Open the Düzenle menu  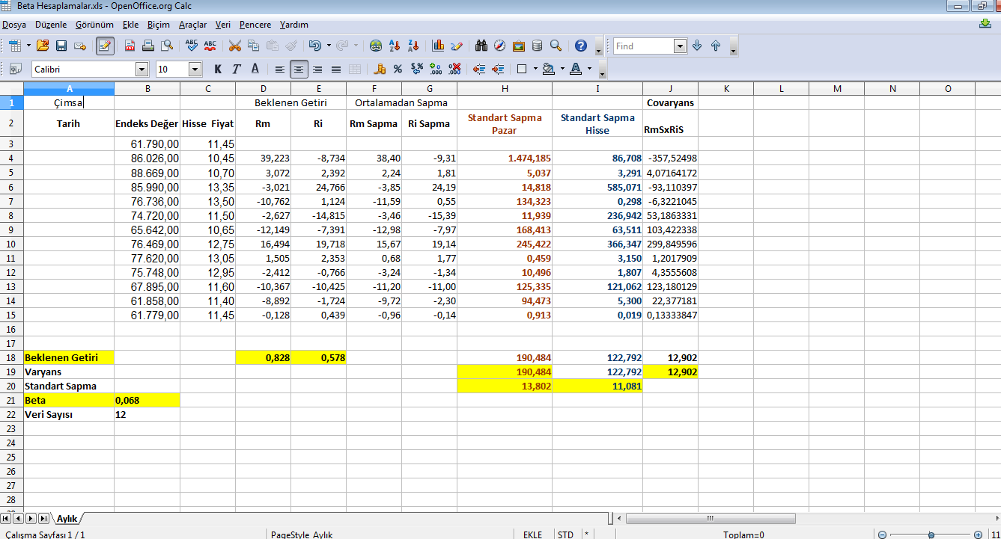51,25
